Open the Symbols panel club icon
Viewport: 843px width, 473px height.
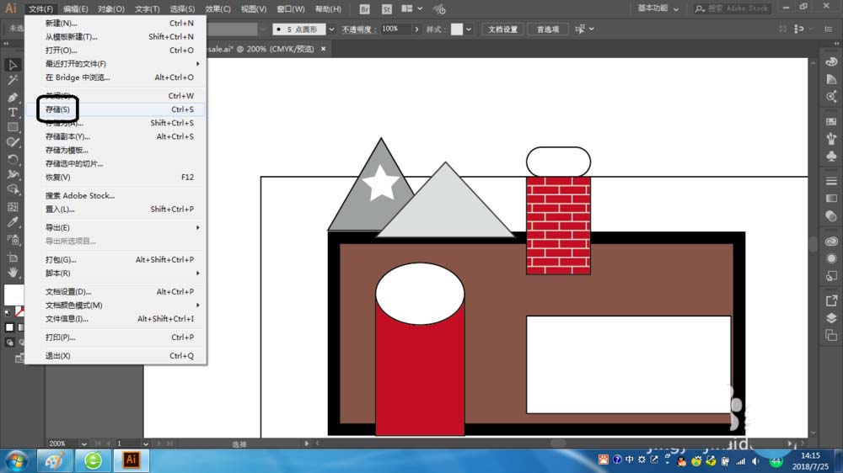pos(831,156)
